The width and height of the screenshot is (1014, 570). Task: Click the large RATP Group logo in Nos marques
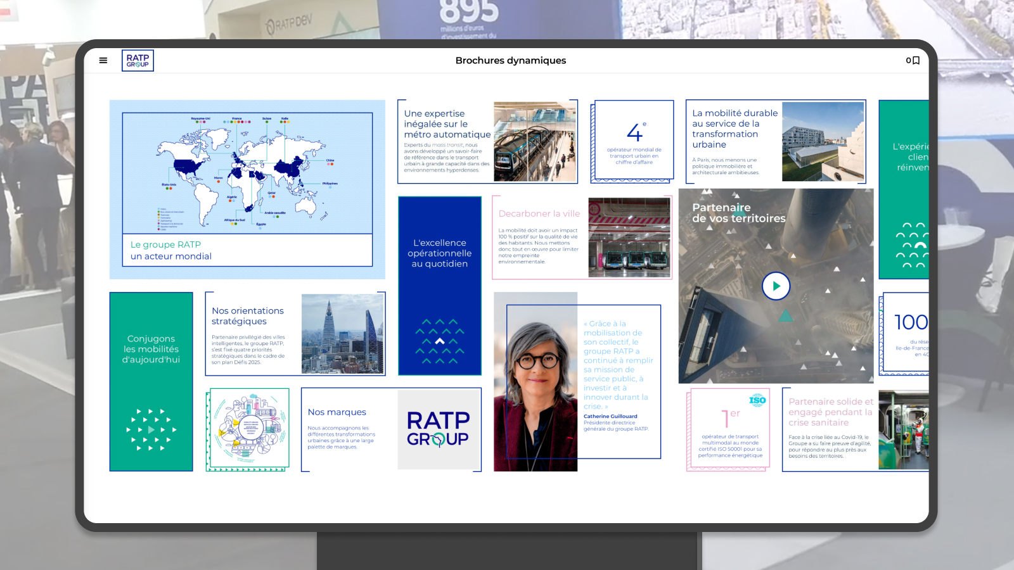pyautogui.click(x=438, y=429)
